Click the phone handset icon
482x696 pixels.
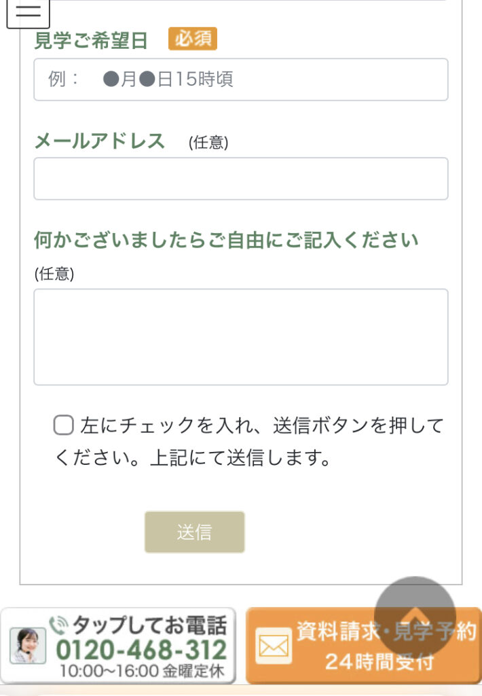(58, 623)
